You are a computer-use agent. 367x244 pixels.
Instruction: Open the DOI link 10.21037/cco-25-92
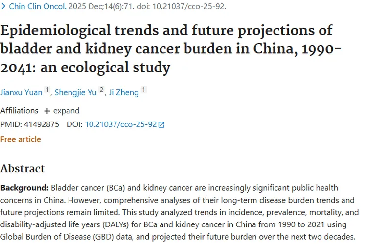click(120, 124)
